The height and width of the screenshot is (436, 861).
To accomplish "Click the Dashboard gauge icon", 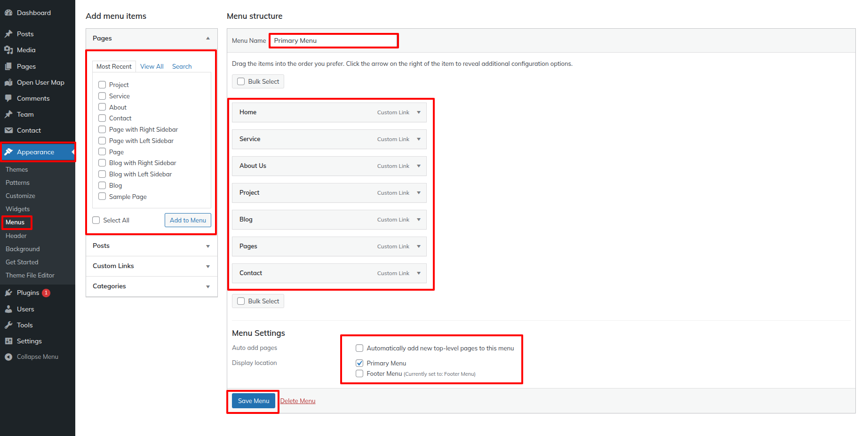I will [8, 13].
